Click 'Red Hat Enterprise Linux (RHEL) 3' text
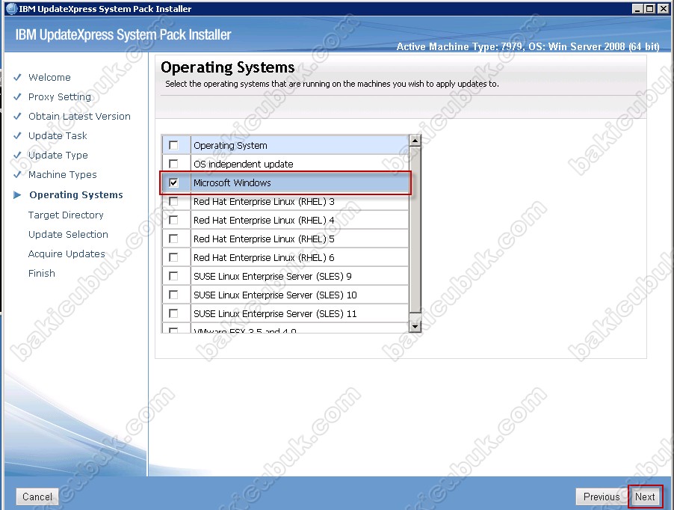 264,201
